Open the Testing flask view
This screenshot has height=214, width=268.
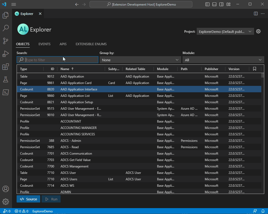(x=6, y=79)
